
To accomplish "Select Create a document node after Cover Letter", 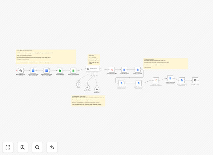I will [124, 70].
